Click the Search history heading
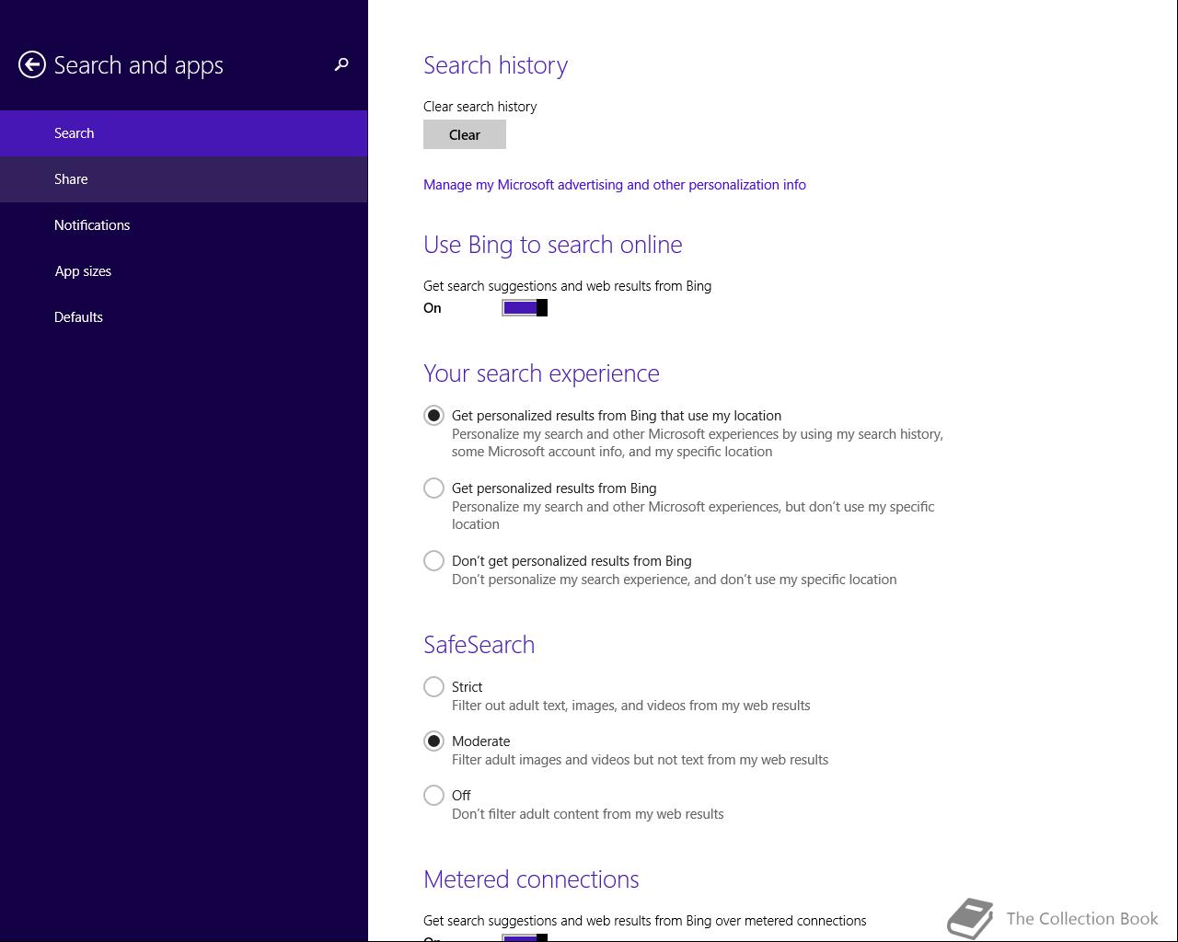The height and width of the screenshot is (942, 1178). tap(496, 65)
